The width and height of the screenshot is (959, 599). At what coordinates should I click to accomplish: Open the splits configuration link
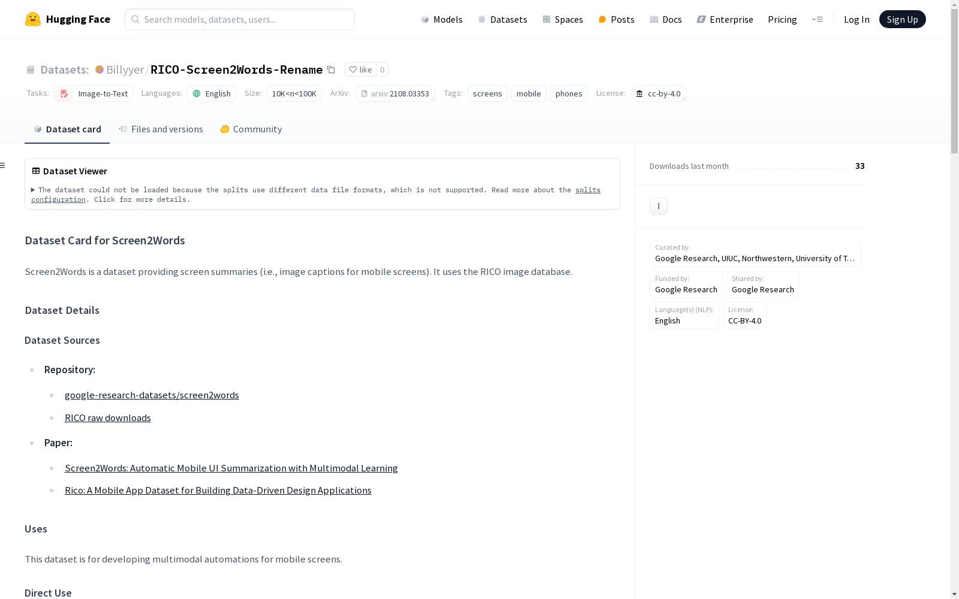pos(316,195)
